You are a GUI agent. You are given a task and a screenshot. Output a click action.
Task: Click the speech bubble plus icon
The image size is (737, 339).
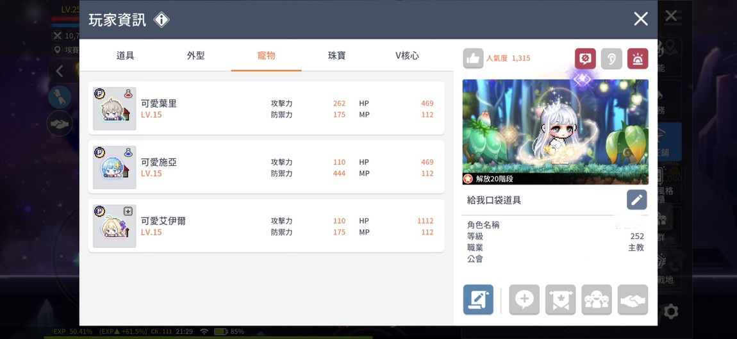pyautogui.click(x=524, y=299)
